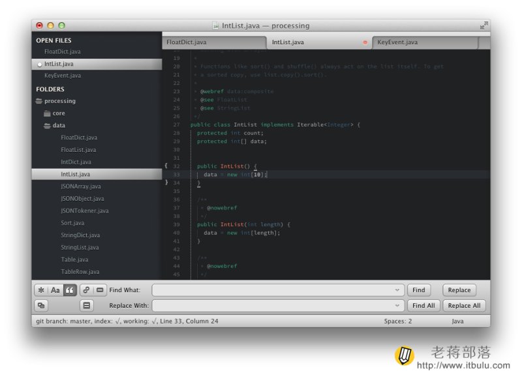Viewport: 522px width, 371px height.
Task: Click the 'protected int count;' code line
Action: (x=230, y=133)
